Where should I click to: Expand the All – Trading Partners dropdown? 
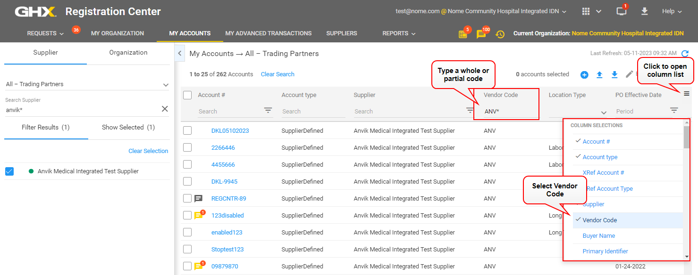[87, 84]
